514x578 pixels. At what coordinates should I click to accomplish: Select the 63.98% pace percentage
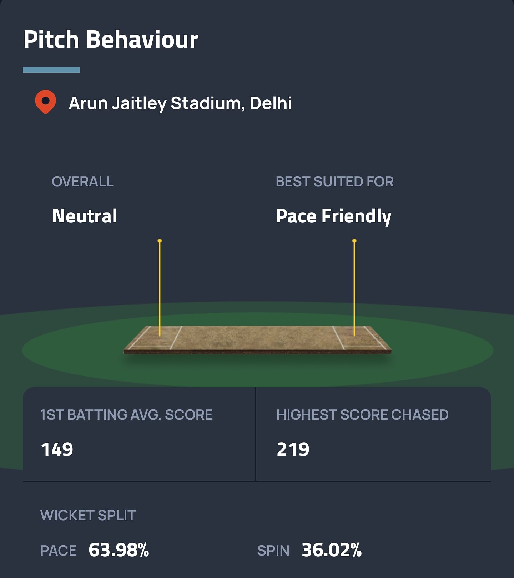click(x=119, y=550)
